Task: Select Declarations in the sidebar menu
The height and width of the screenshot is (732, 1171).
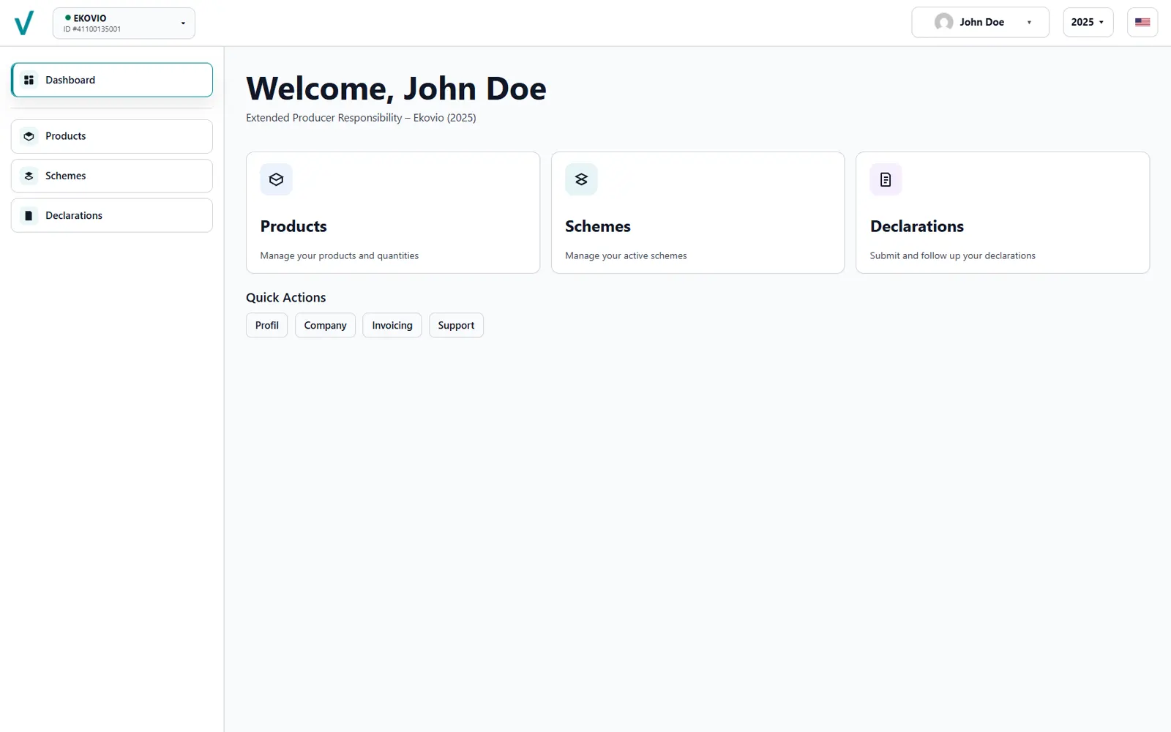Action: [x=74, y=215]
